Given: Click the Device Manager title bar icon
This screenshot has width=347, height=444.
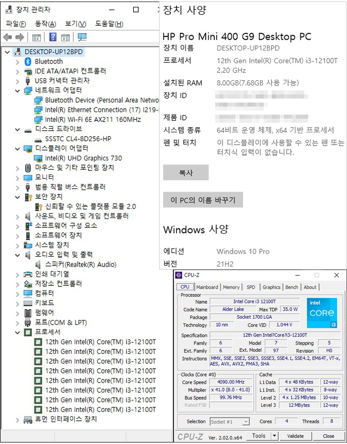Looking at the screenshot, I should tap(9, 9).
